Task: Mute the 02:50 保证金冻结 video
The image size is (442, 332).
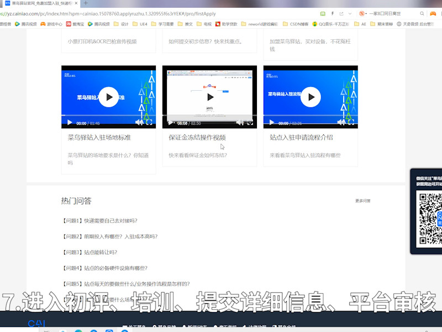Action: point(239,122)
